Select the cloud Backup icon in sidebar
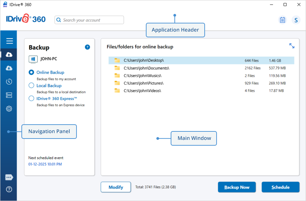Image resolution: width=306 pixels, height=201 pixels. pos(9,55)
